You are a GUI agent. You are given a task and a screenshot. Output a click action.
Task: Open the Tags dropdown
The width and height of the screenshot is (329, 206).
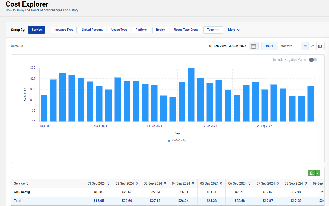pyautogui.click(x=213, y=30)
